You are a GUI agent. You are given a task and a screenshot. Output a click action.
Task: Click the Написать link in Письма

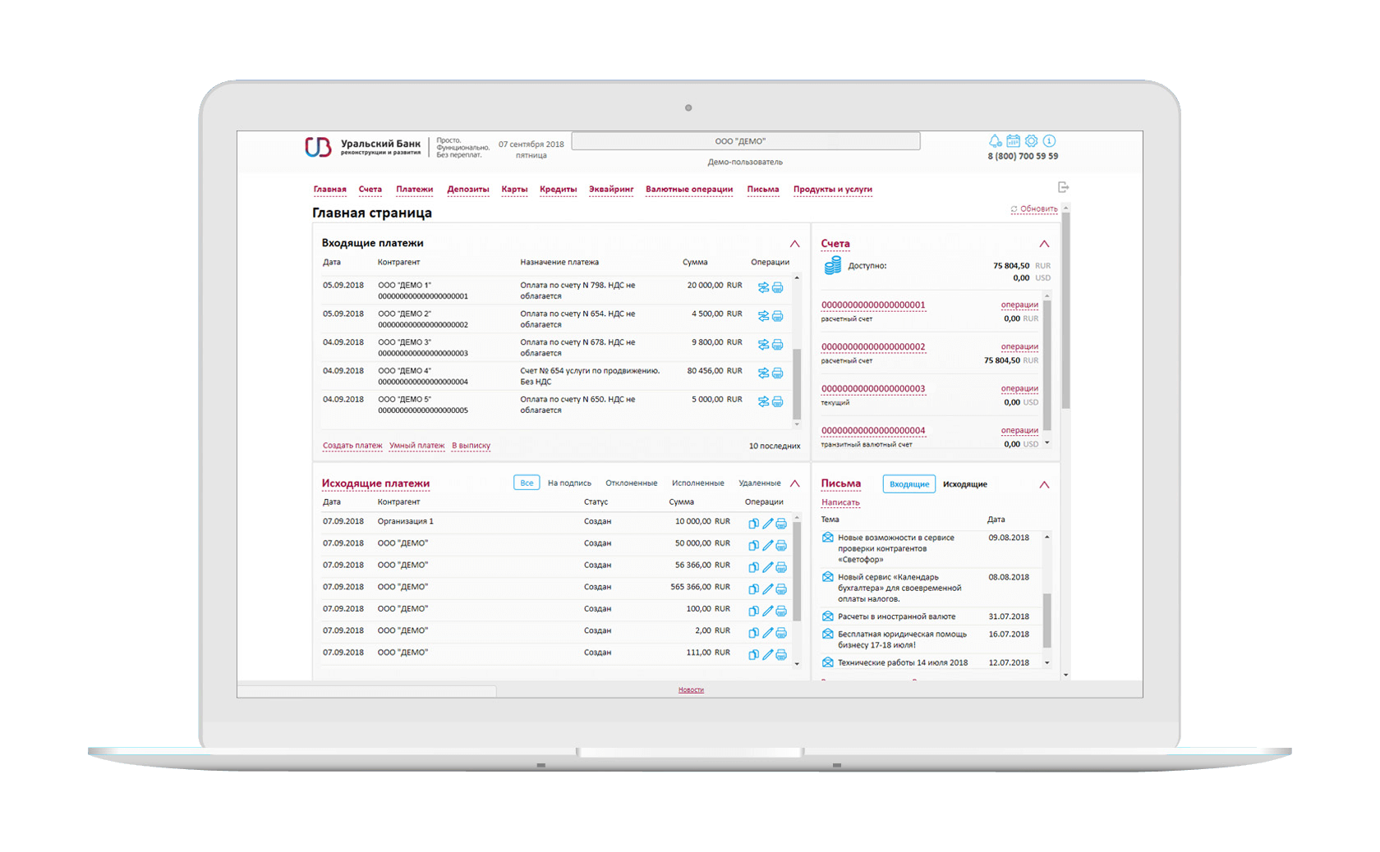(840, 502)
